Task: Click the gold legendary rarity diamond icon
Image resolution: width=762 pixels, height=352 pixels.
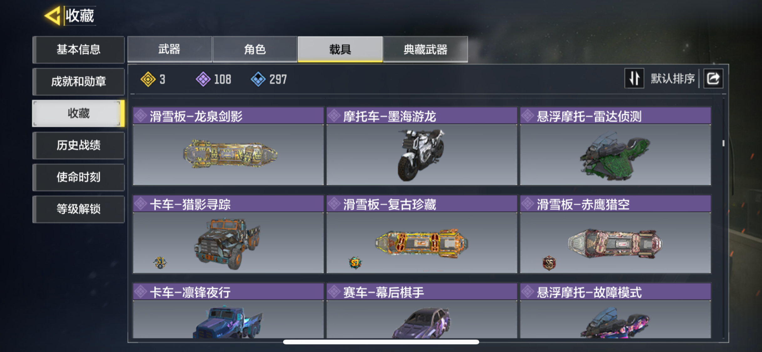Action: tap(148, 79)
